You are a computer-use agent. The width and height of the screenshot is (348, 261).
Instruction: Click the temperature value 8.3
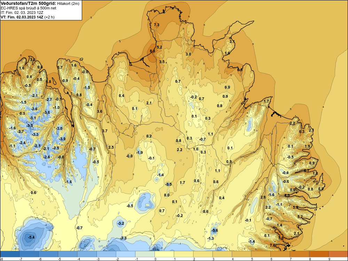coord(152,51)
